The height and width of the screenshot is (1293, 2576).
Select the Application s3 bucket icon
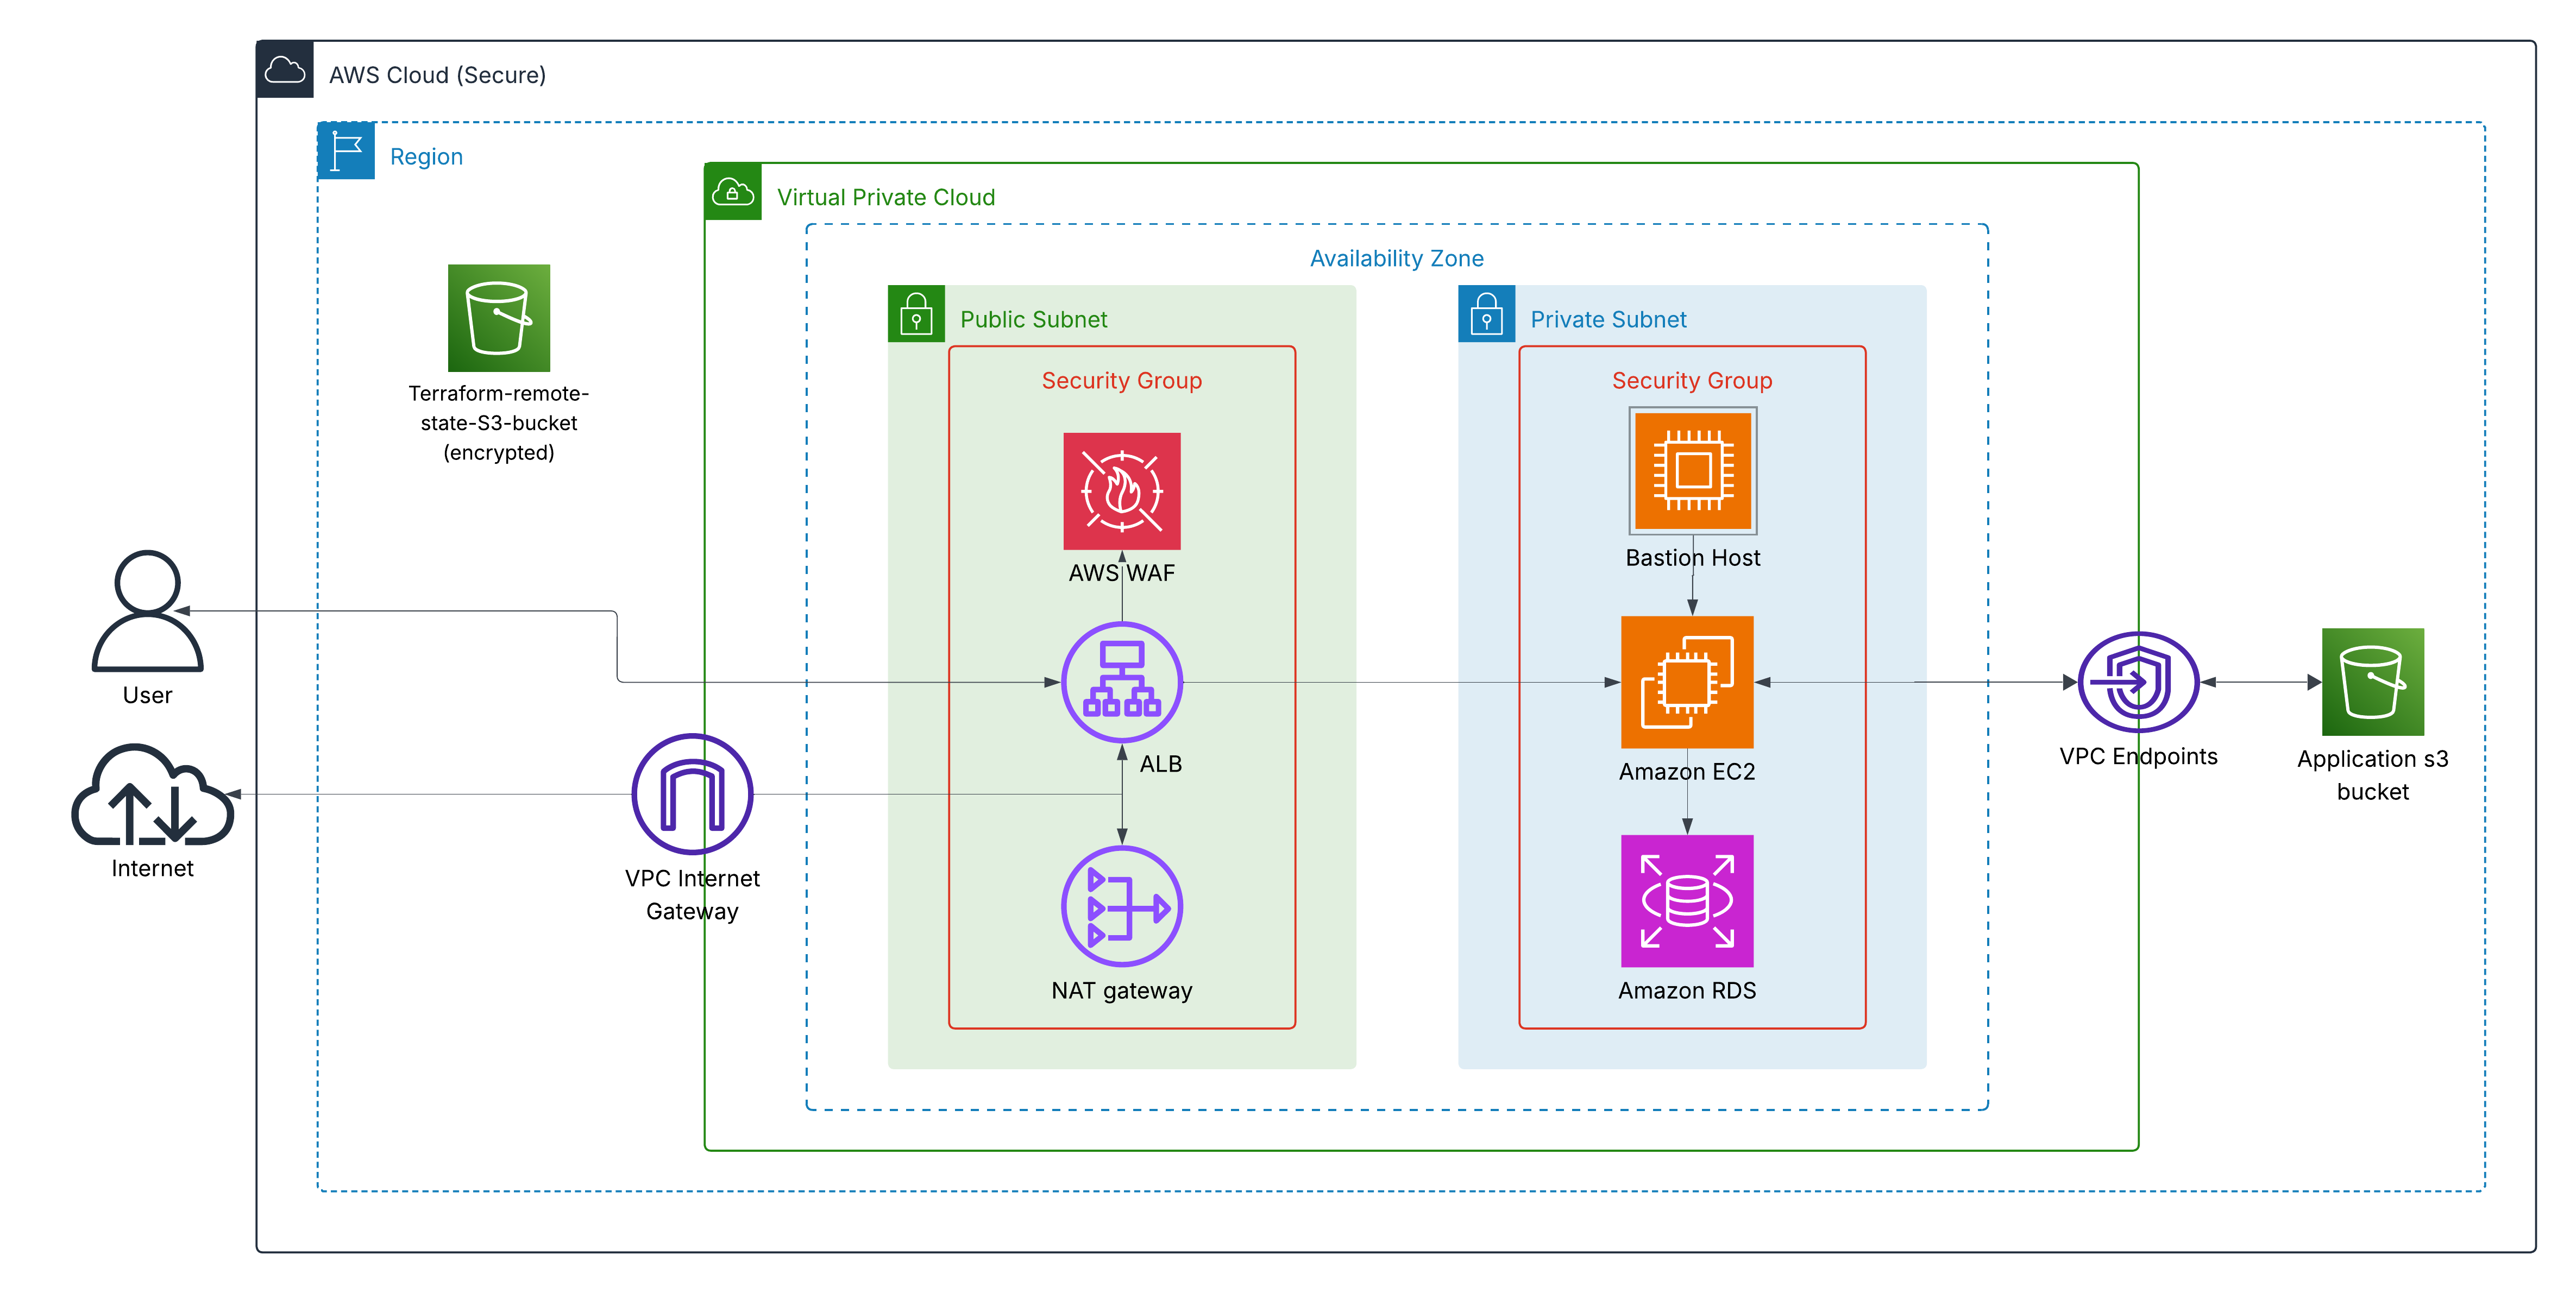click(2372, 682)
